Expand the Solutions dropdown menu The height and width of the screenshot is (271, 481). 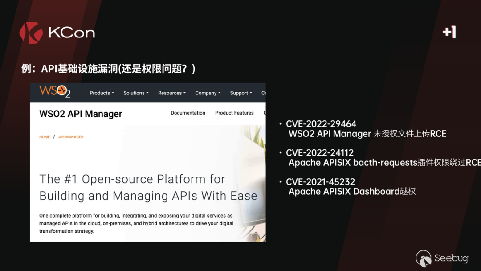point(136,93)
